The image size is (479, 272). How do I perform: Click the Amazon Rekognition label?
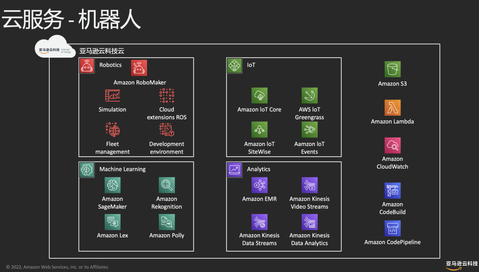(x=167, y=203)
